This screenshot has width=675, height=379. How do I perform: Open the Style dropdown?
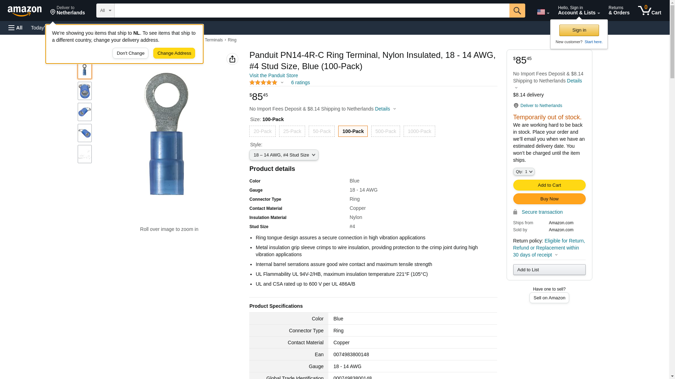tap(284, 155)
